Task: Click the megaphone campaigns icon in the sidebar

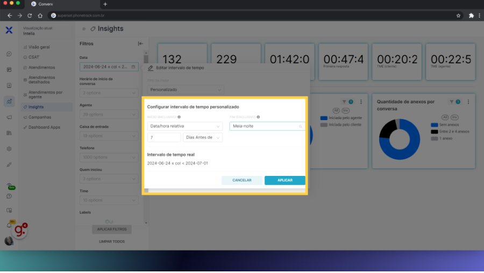Action: click(9, 117)
